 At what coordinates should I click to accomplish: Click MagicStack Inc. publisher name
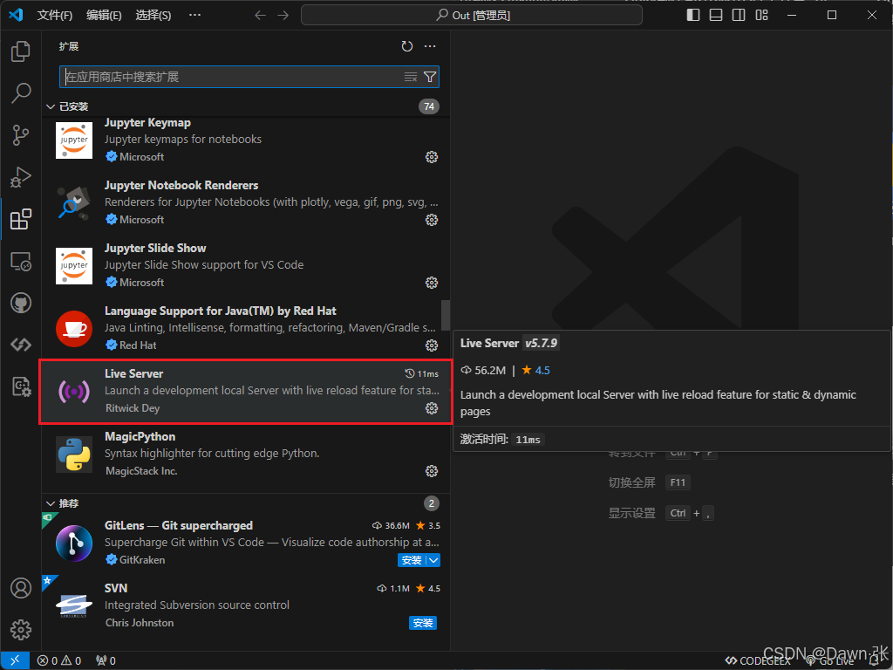(141, 471)
